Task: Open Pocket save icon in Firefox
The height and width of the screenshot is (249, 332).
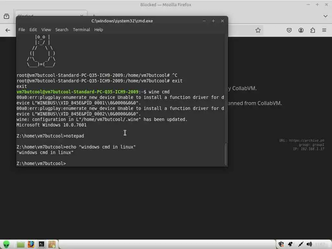Action: coord(289,30)
